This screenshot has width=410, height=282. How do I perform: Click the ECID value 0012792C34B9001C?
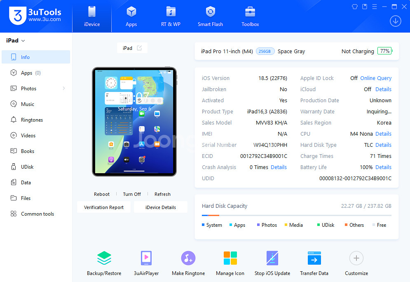[x=264, y=156]
